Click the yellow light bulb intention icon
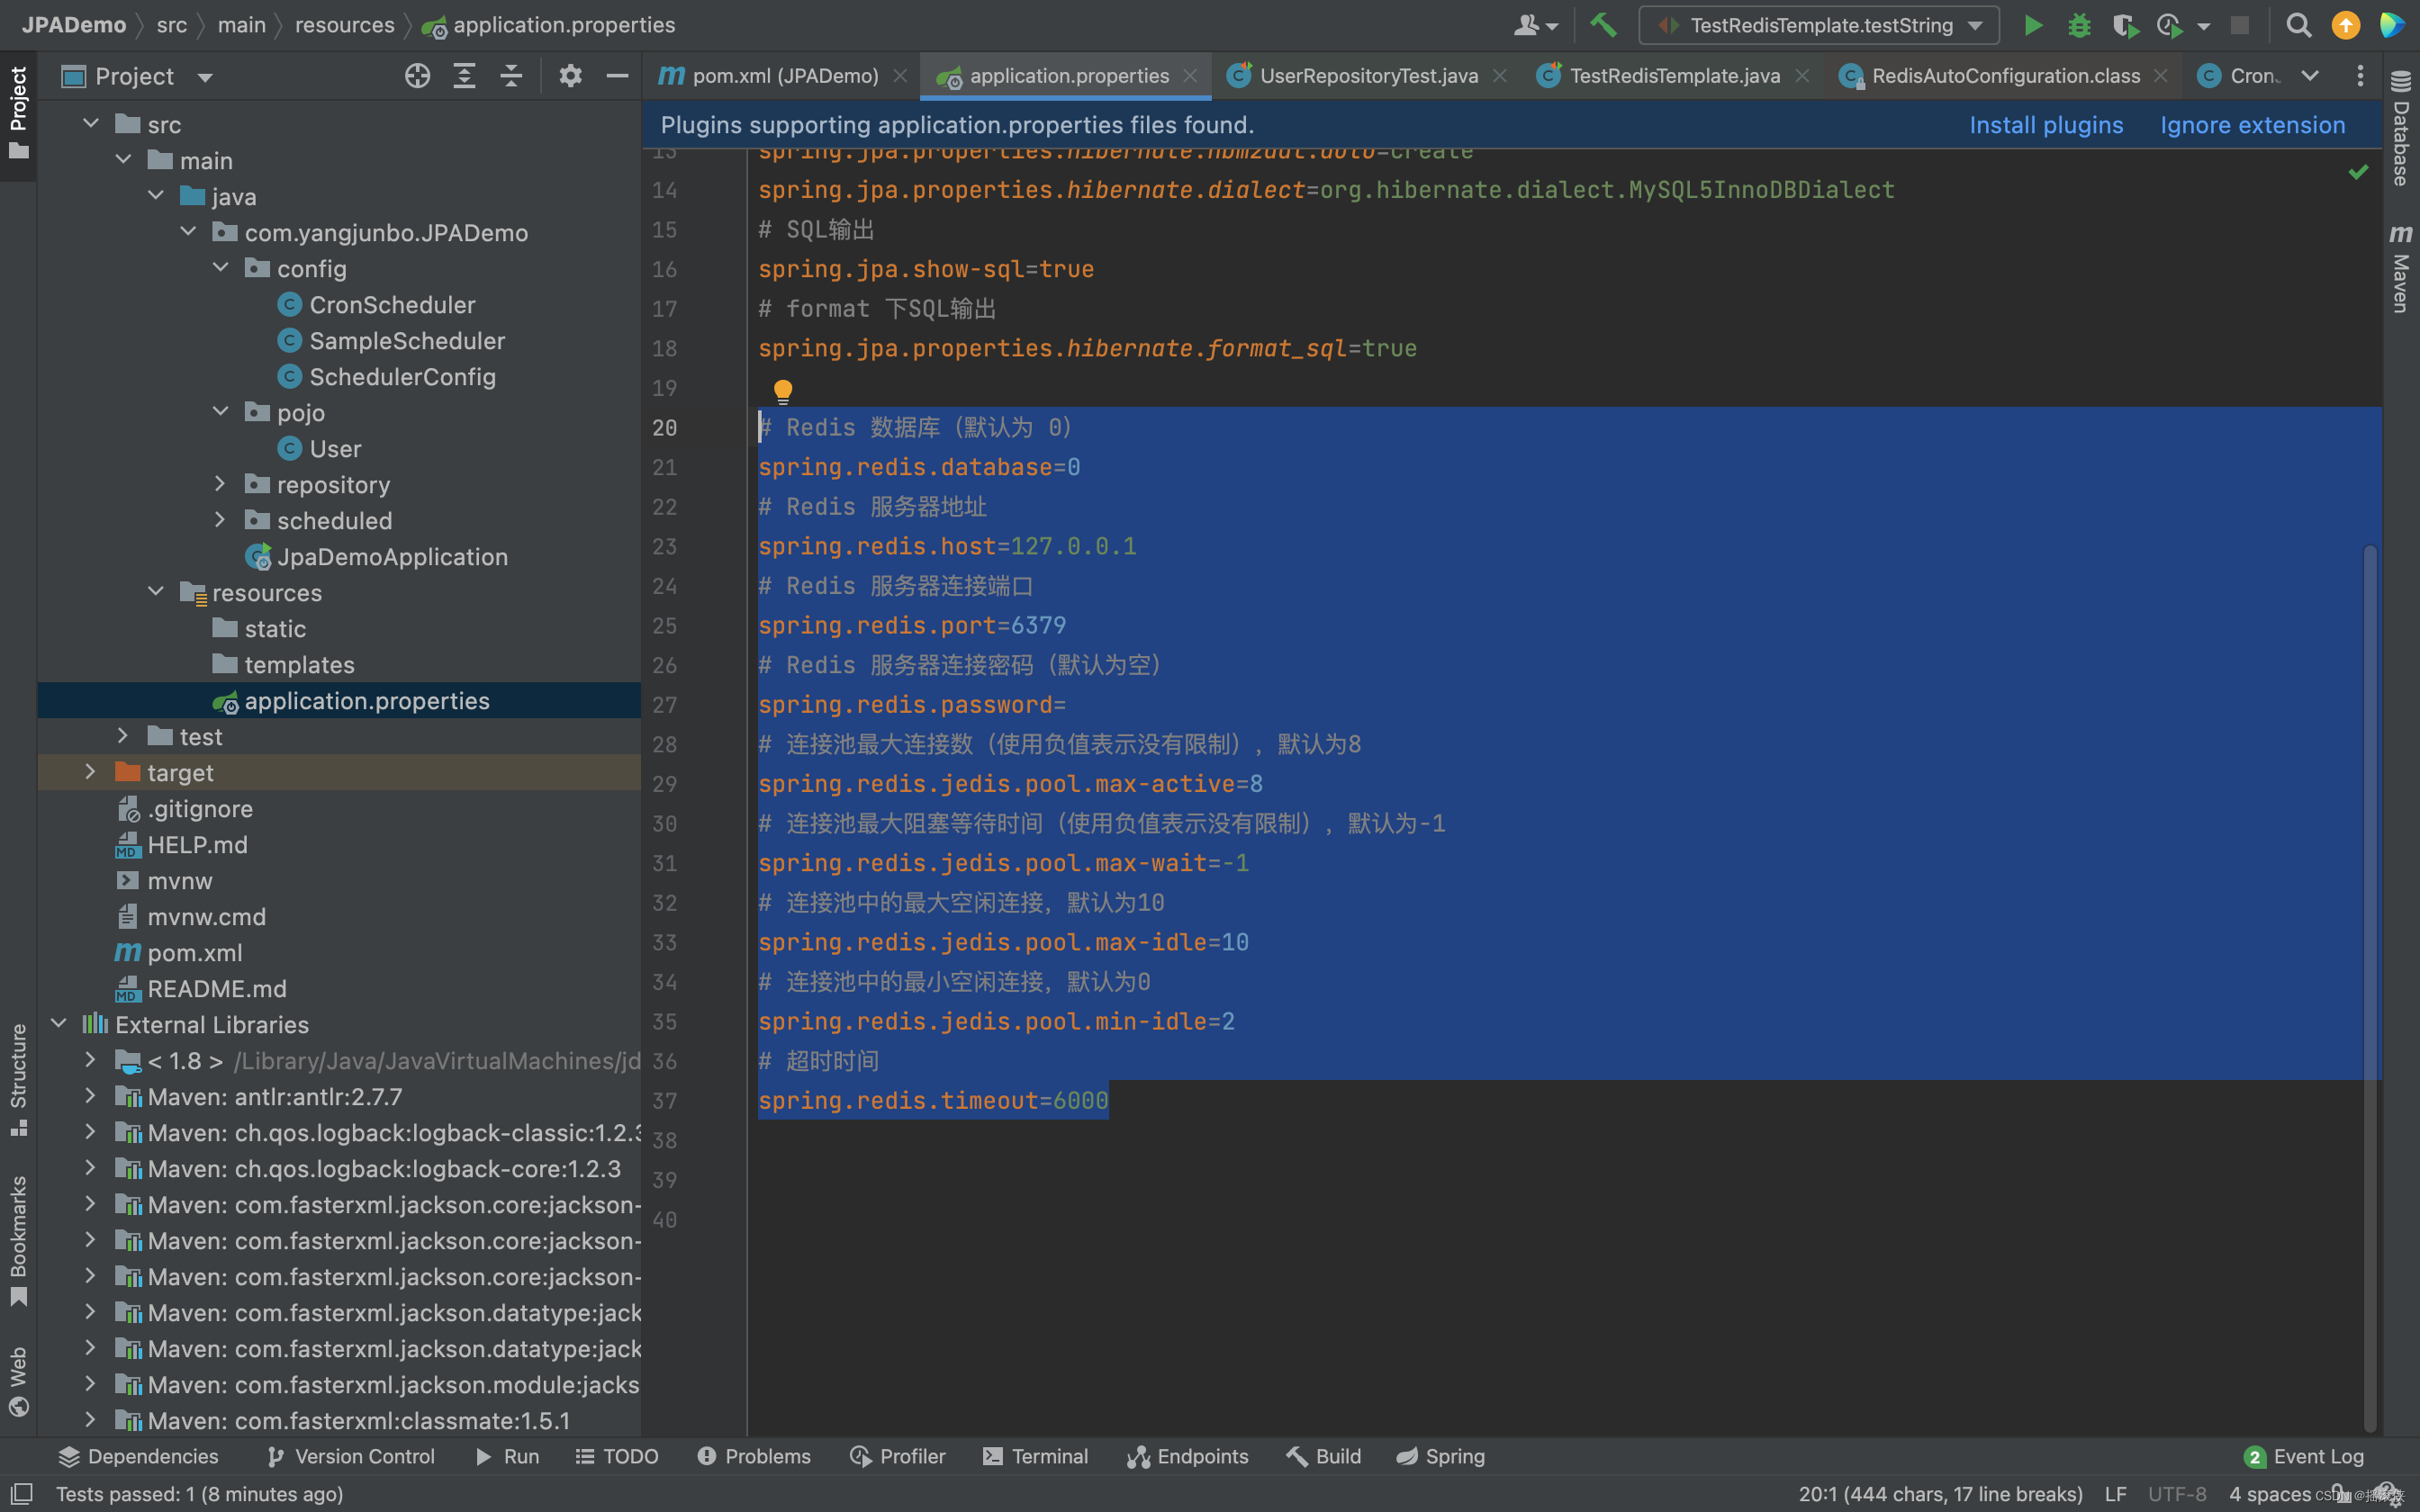 click(x=783, y=390)
